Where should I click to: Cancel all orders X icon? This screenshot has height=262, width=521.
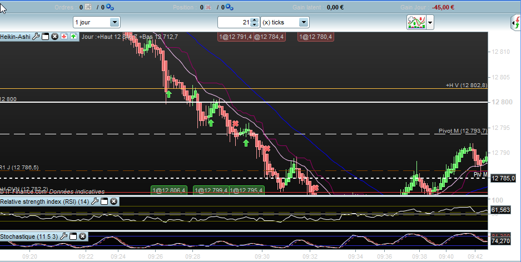[x=88, y=7]
